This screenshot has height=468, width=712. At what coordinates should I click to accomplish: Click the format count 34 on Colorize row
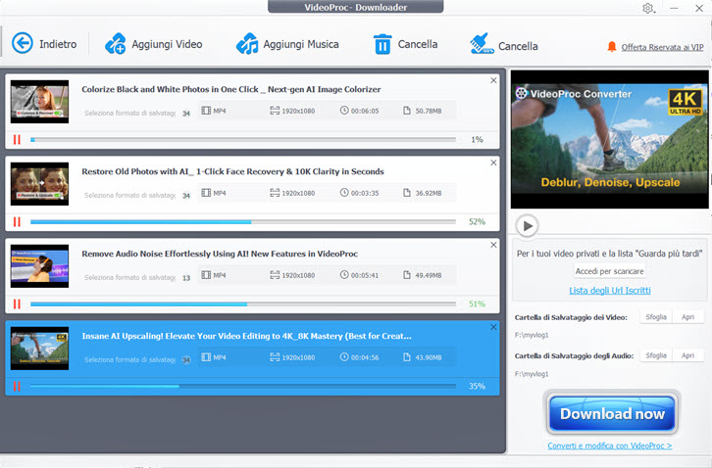click(x=186, y=114)
